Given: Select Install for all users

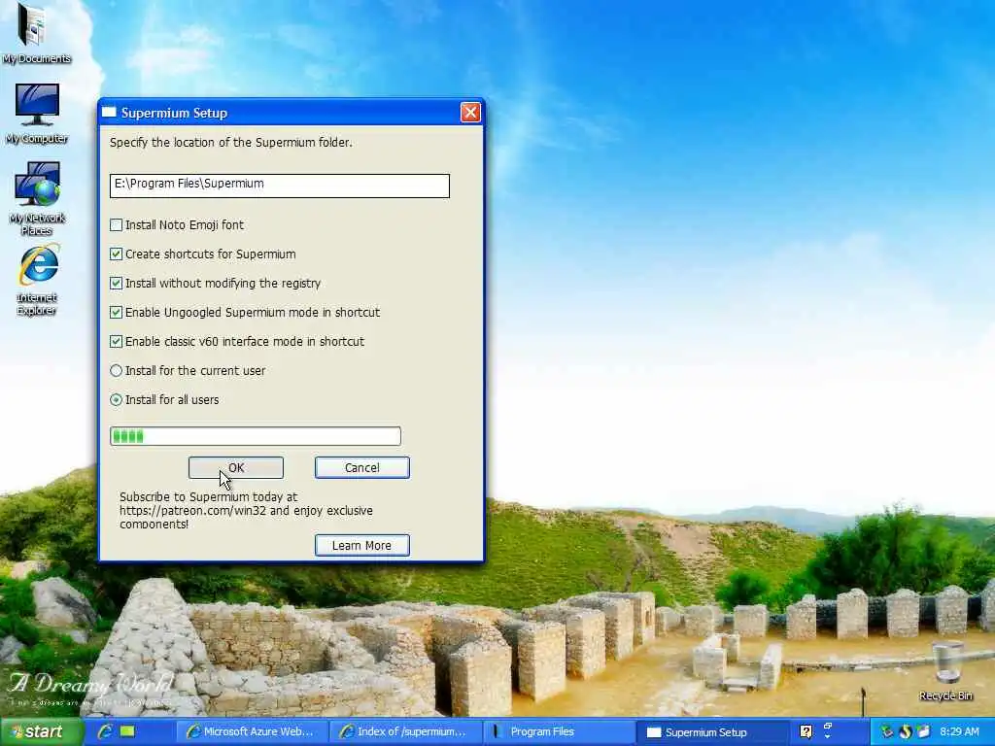Looking at the screenshot, I should [117, 399].
